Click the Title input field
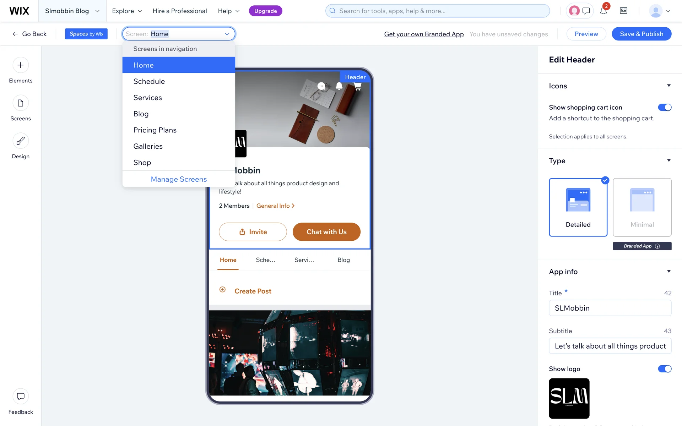The height and width of the screenshot is (426, 682). [610, 308]
